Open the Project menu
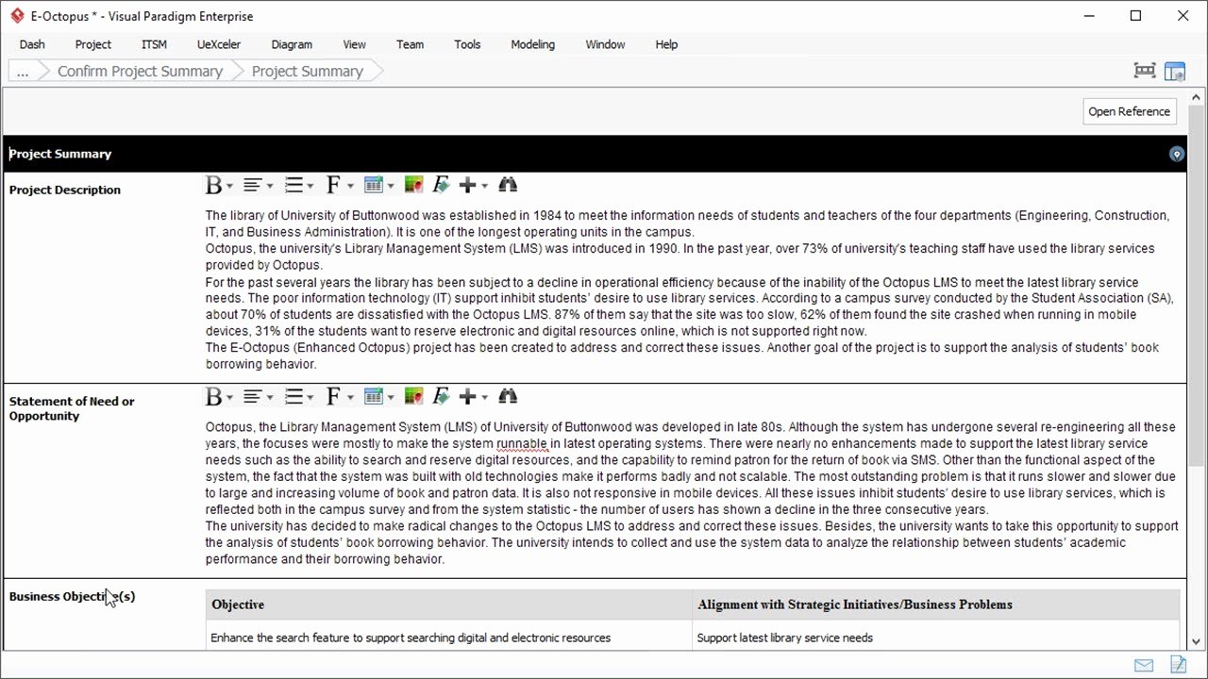1208x679 pixels. tap(93, 44)
